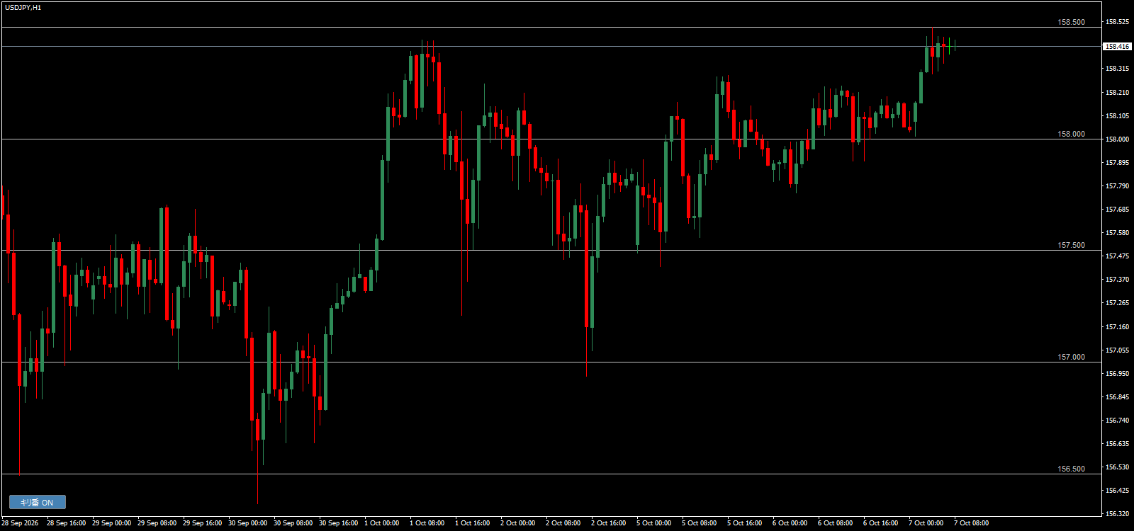Click 156.320 on the price scale

1117,513
